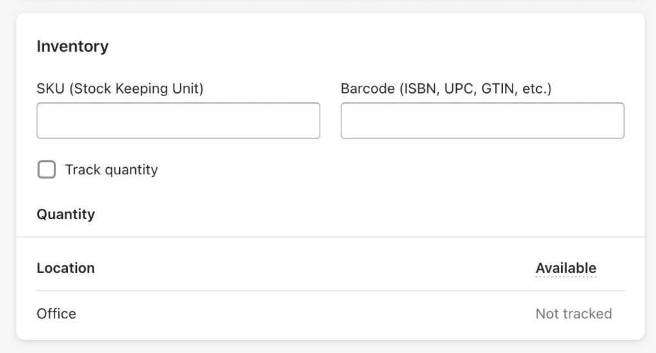The image size is (656, 353).
Task: Click the Track quantity label text
Action: [x=111, y=170]
